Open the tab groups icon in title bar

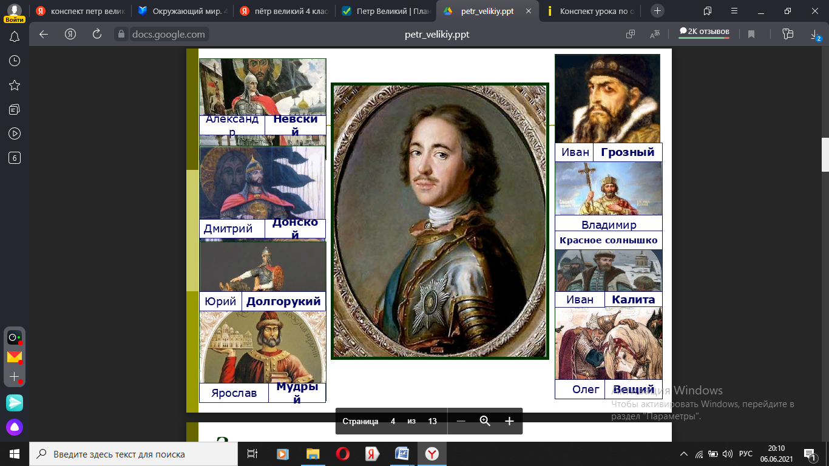click(708, 11)
